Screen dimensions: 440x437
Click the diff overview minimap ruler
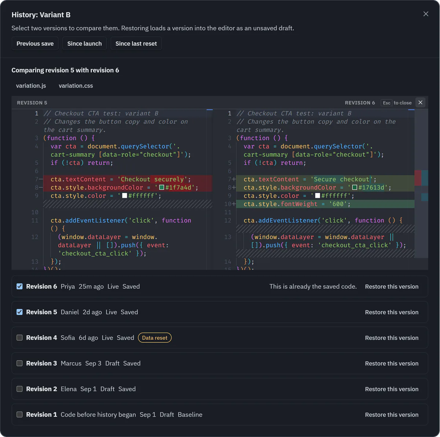pyautogui.click(x=421, y=189)
